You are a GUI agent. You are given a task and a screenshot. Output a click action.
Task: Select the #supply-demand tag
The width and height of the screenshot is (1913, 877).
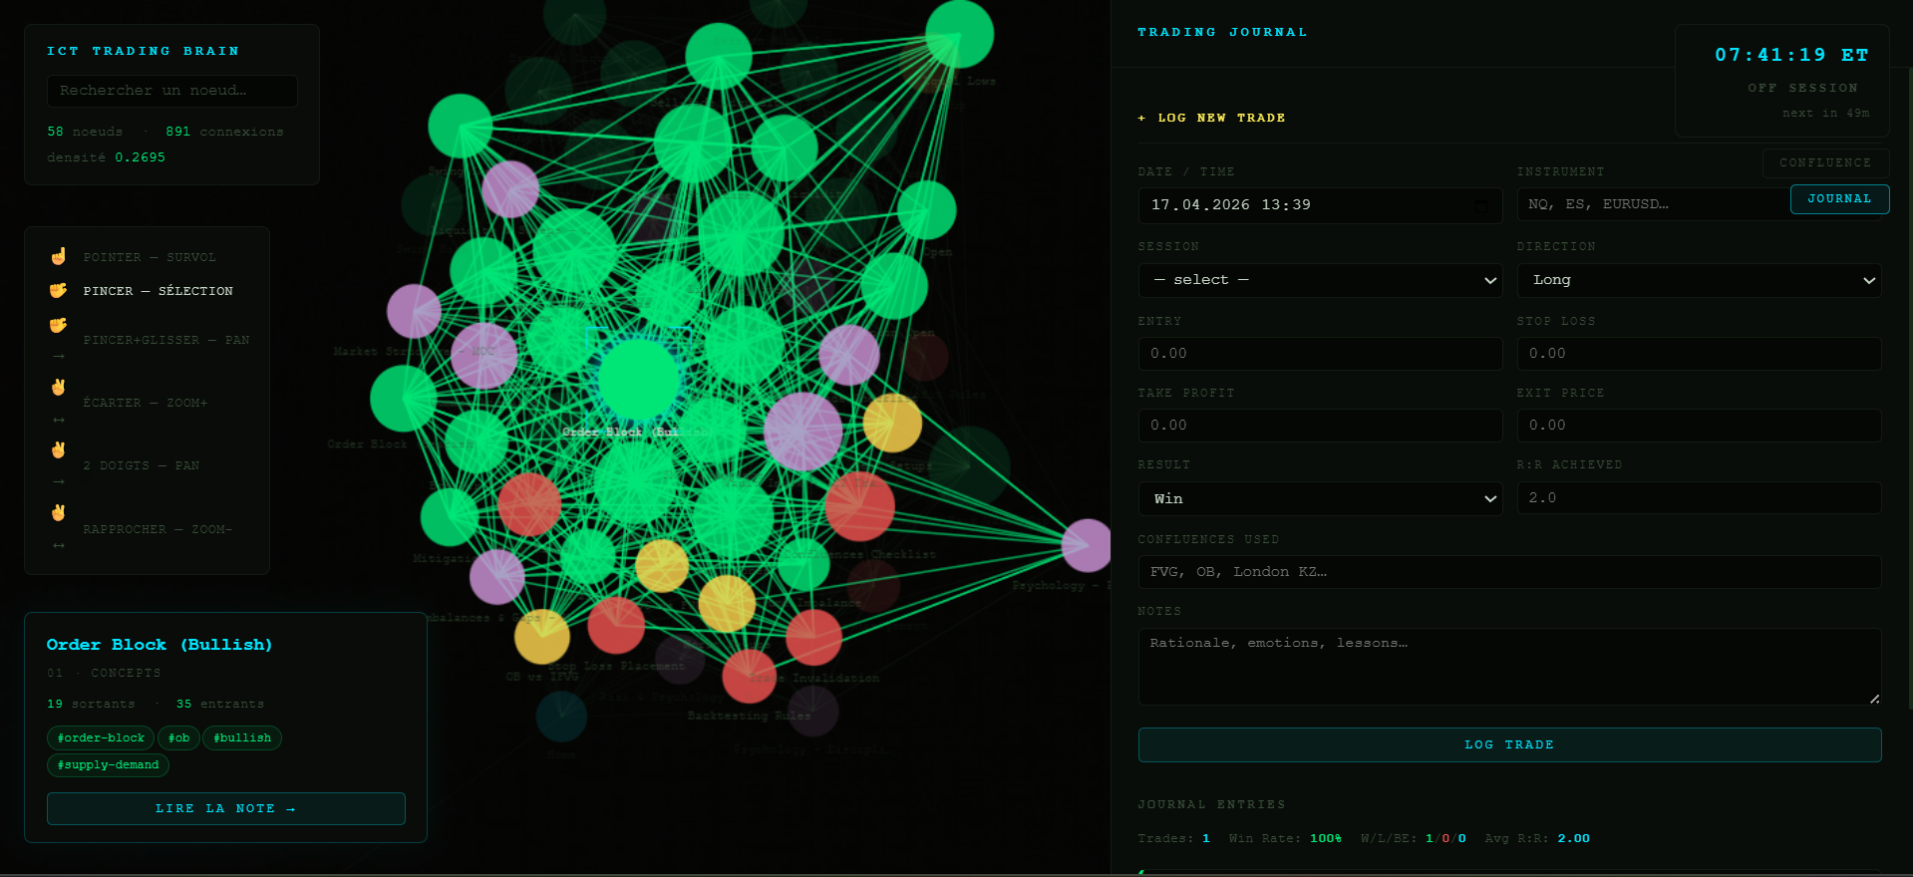pyautogui.click(x=108, y=765)
